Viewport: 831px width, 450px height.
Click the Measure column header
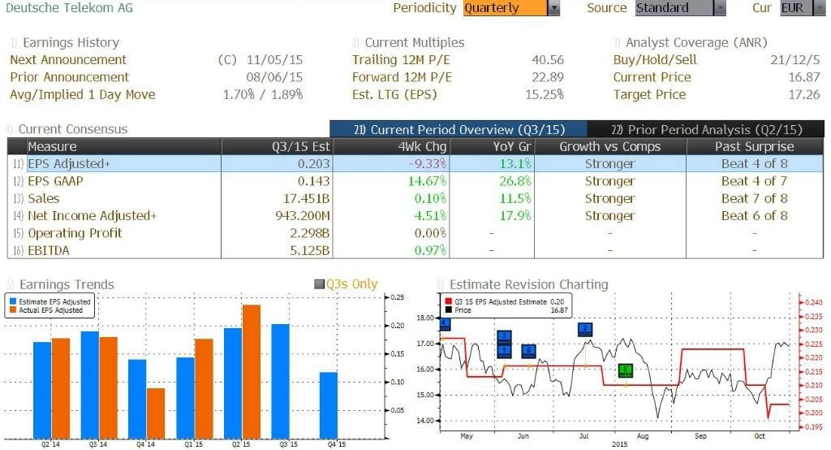click(123, 146)
